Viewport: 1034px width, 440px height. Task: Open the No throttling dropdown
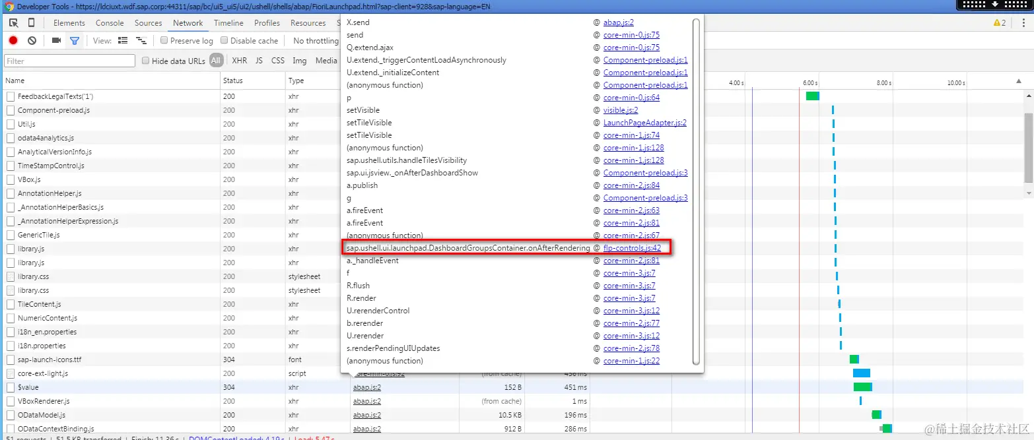pos(316,41)
